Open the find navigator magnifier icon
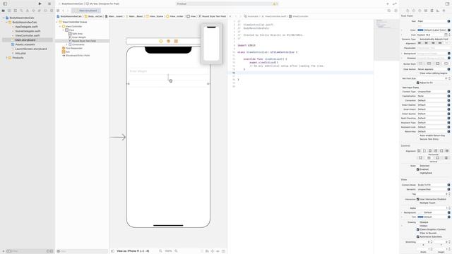 21,11
